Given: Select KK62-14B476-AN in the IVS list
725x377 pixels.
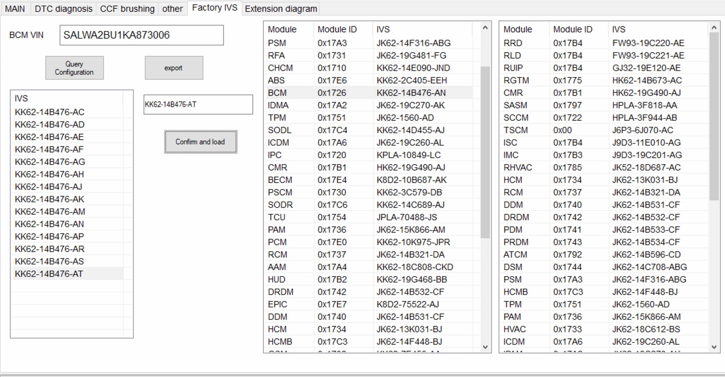Looking at the screenshot, I should coord(50,224).
